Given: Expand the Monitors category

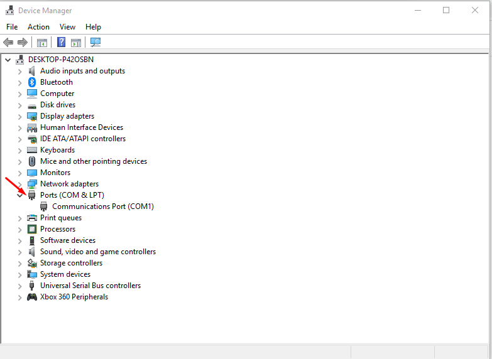Looking at the screenshot, I should pos(19,173).
